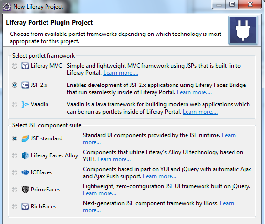This screenshot has width=265, height=224.
Task: Select the Liferay MVC radio button
Action: [15, 66]
